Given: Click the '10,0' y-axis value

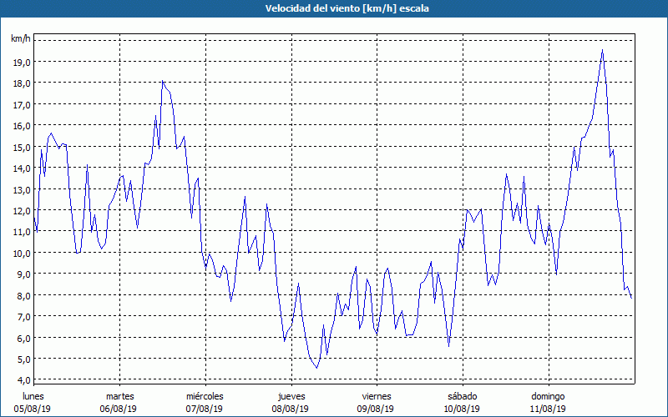Looking at the screenshot, I should click(22, 254).
